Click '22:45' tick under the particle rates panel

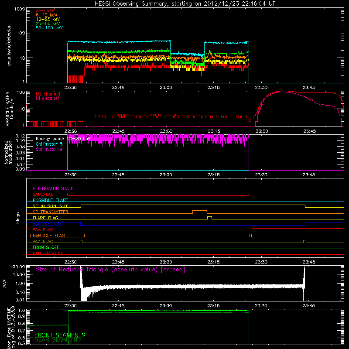coord(118,131)
